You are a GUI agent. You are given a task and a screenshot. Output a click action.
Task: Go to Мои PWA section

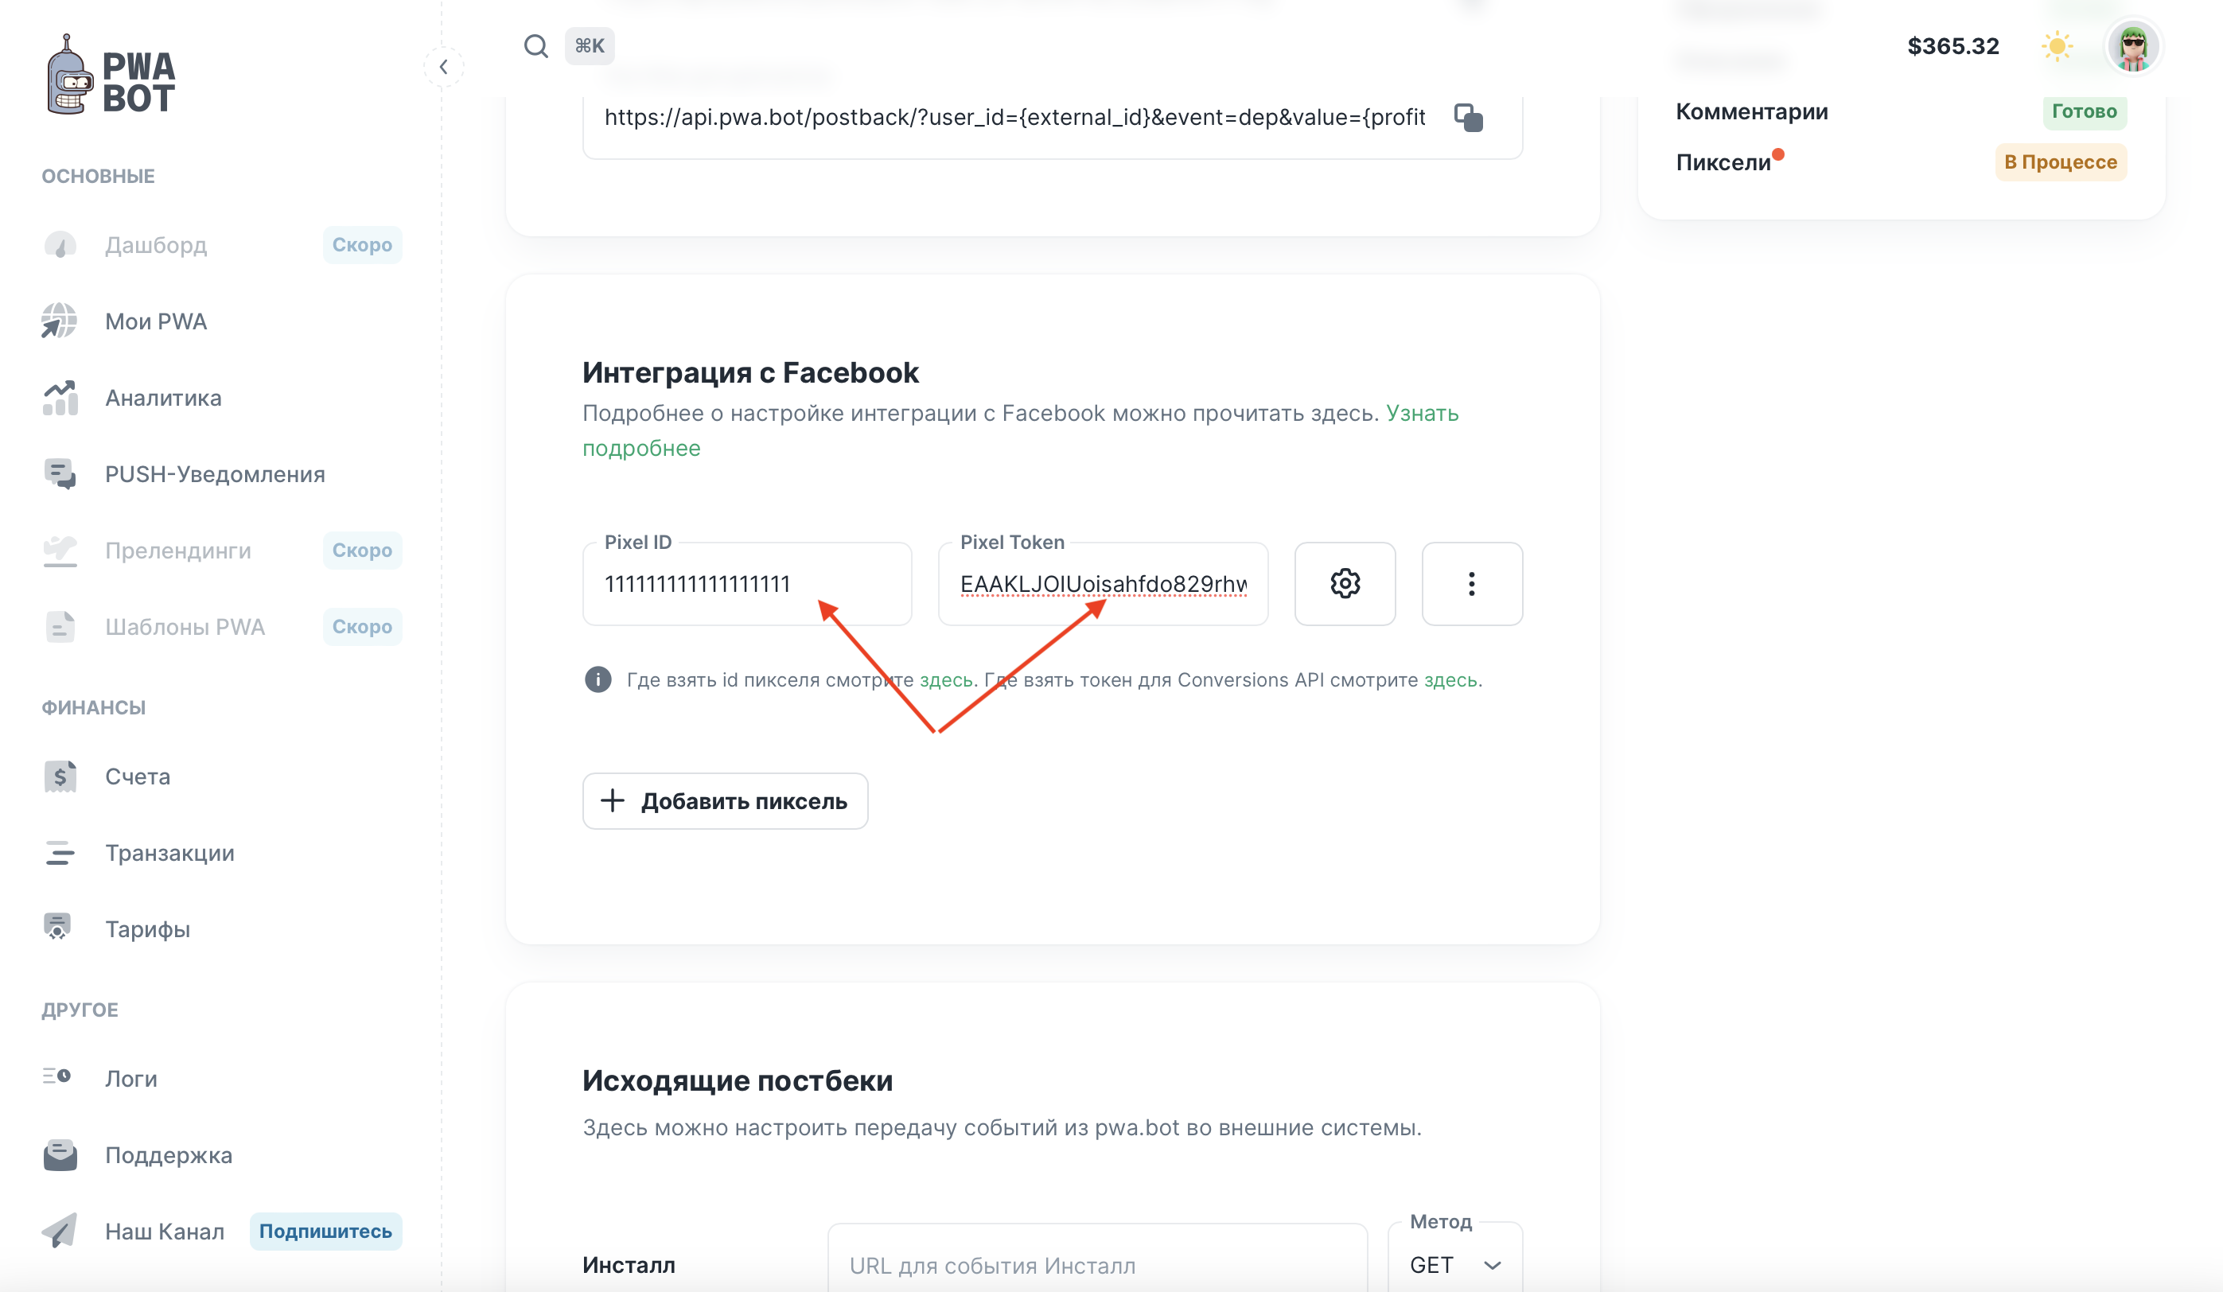(156, 322)
